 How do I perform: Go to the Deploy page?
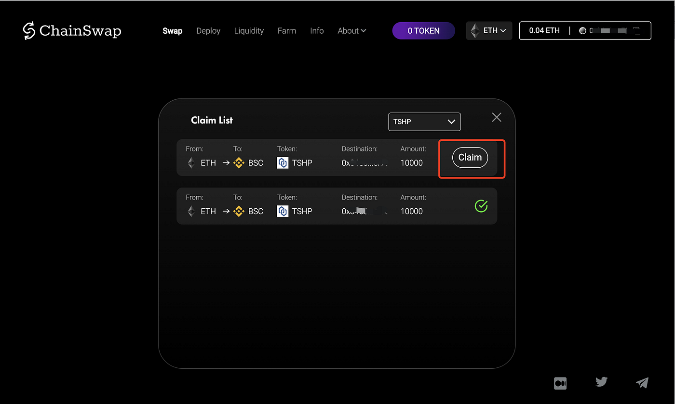point(208,31)
